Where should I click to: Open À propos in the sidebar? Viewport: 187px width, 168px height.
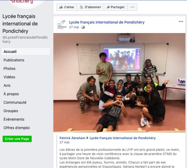click(x=11, y=94)
